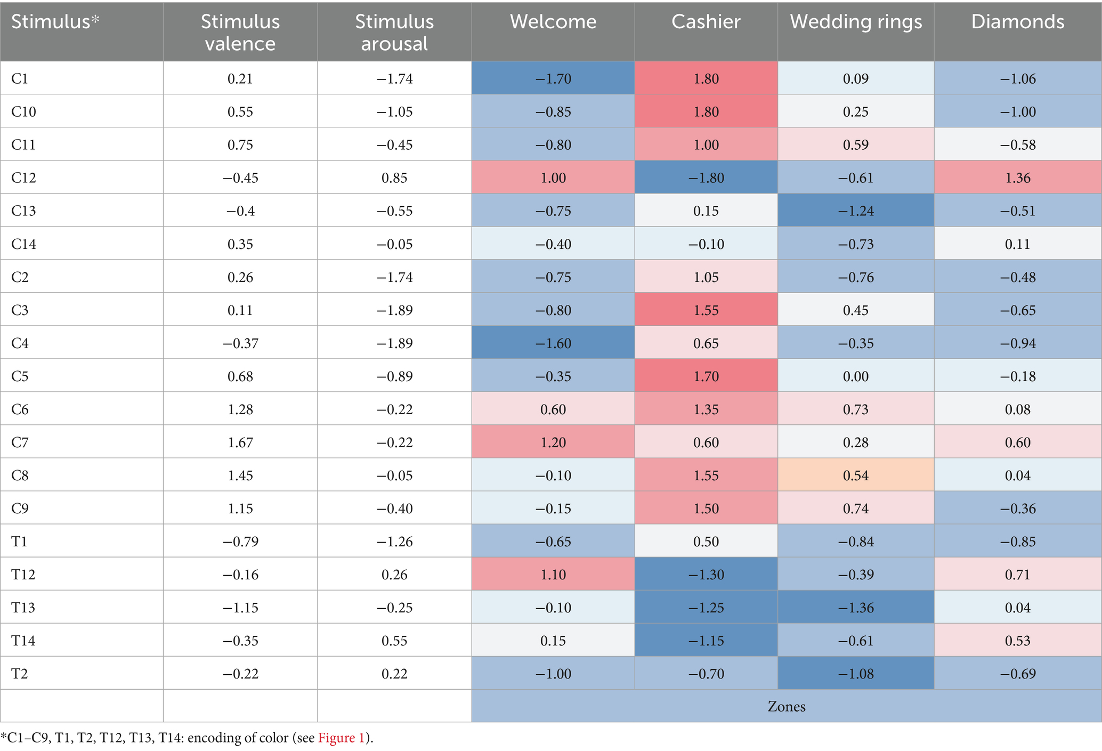Select the T12 stimulus row label

(x=25, y=575)
